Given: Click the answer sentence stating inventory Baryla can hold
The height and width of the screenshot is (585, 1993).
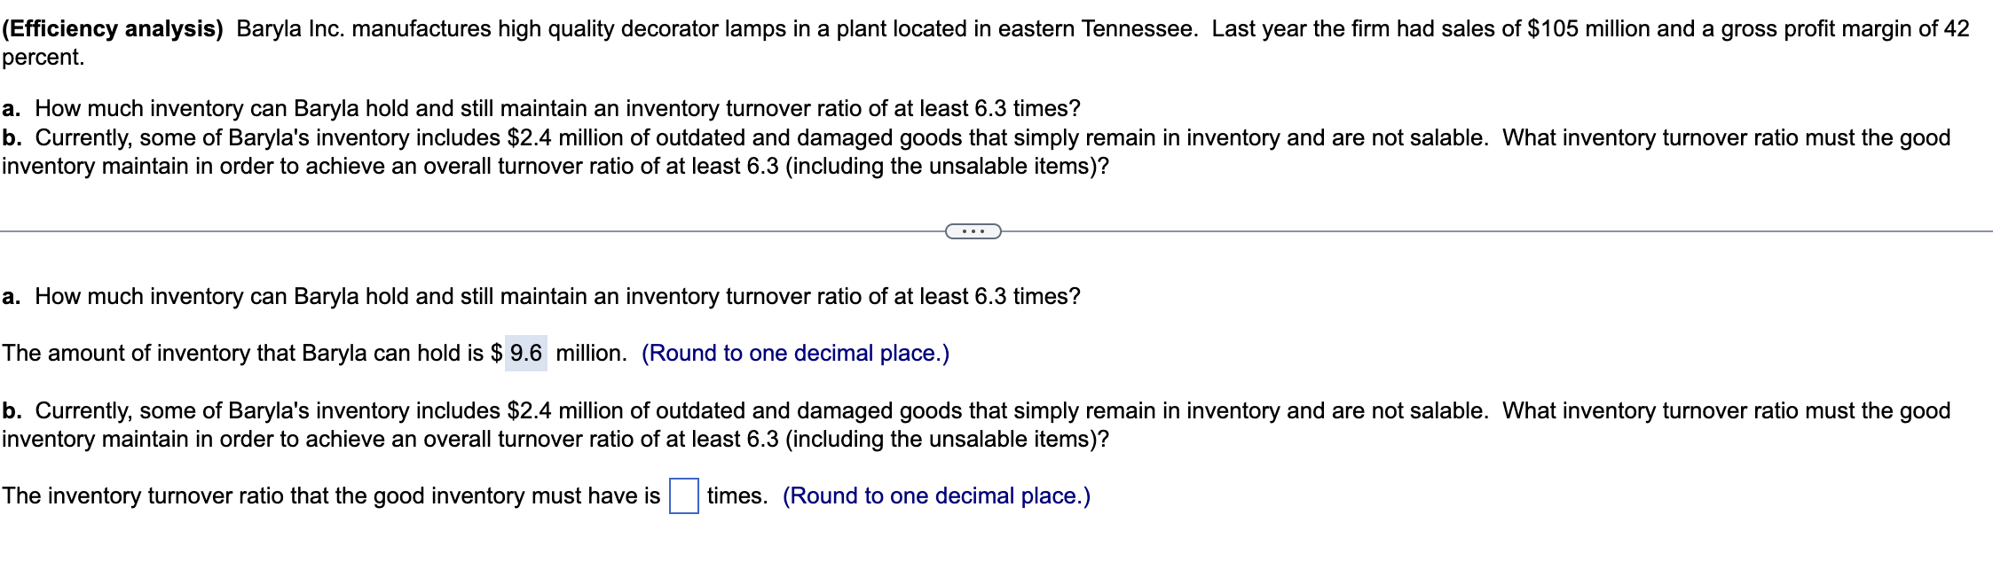Looking at the screenshot, I should click(x=266, y=353).
